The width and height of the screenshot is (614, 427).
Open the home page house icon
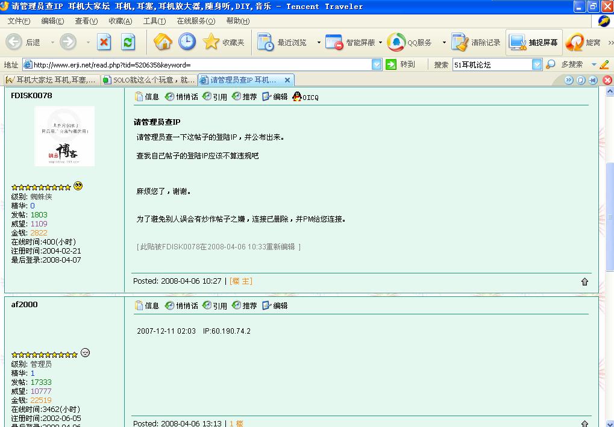[163, 42]
